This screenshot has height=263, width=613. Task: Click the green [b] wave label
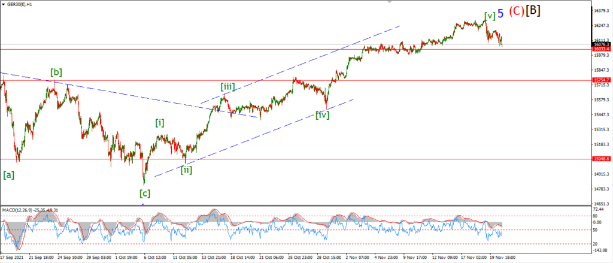click(56, 72)
